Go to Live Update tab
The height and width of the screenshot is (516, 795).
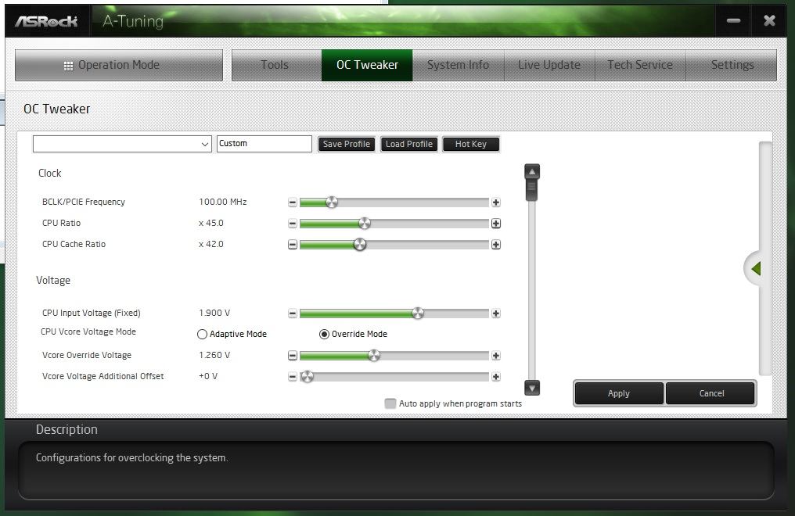[x=549, y=65]
